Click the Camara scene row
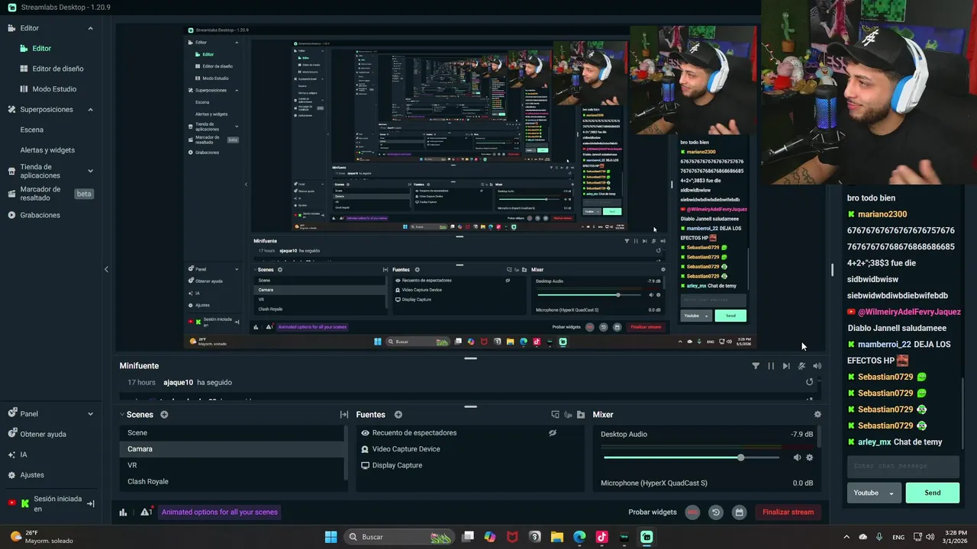Image resolution: width=977 pixels, height=549 pixels. click(x=231, y=449)
